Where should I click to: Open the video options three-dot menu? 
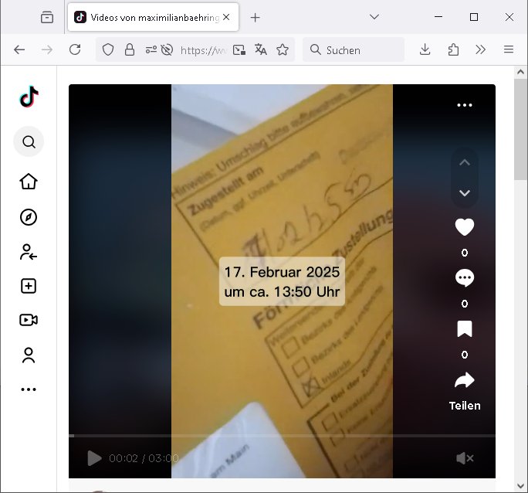[464, 105]
